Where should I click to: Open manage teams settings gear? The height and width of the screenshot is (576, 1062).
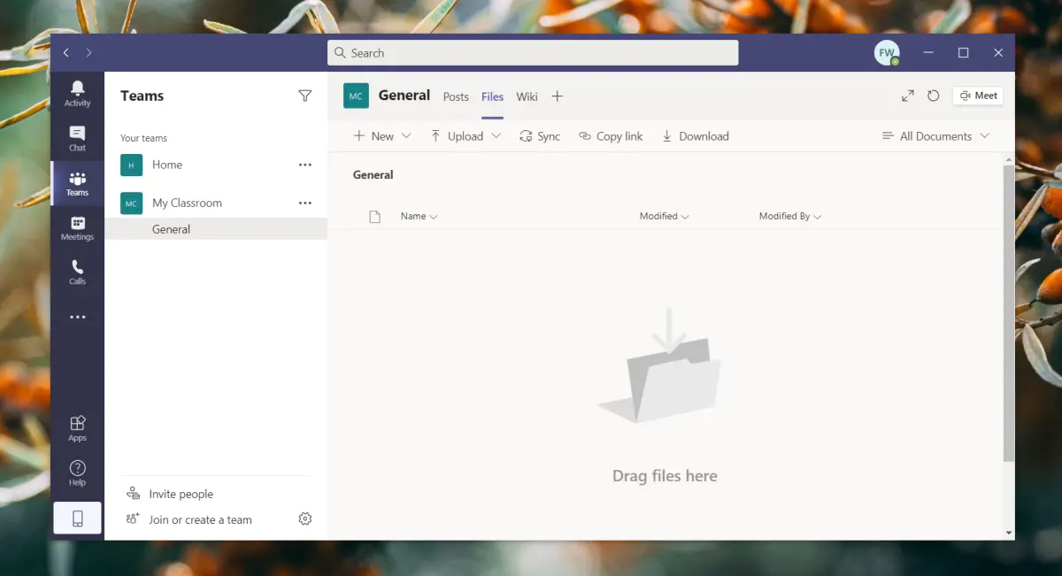tap(305, 519)
